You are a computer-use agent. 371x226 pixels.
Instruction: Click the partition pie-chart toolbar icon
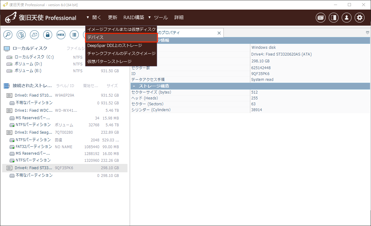(21, 35)
